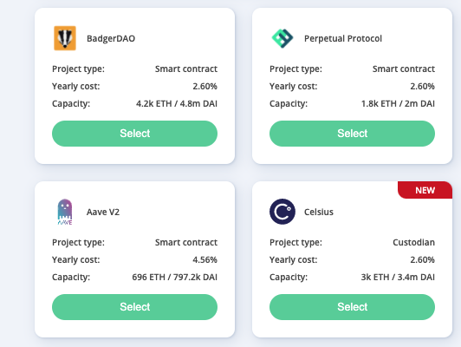Select the Celsius custodian cover
The height and width of the screenshot is (347, 461).
[352, 307]
